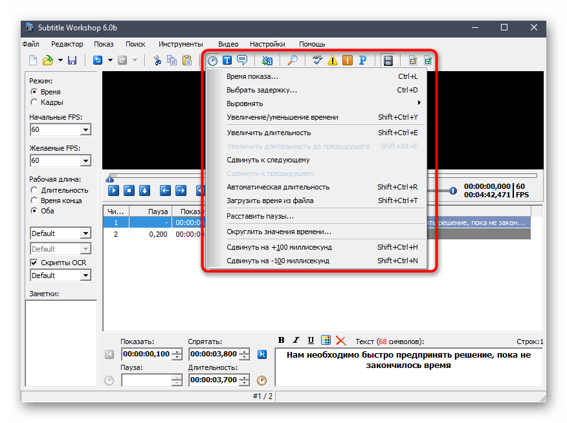Image resolution: width=567 pixels, height=423 pixels.
Task: Choose Расставить паузы... menu entry
Action: 316,216
